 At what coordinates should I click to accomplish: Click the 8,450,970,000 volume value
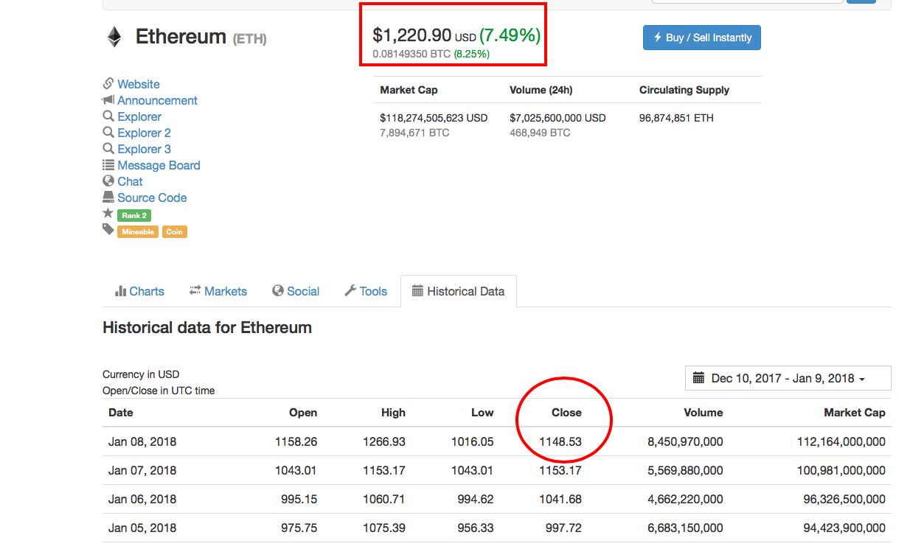pyautogui.click(x=685, y=442)
